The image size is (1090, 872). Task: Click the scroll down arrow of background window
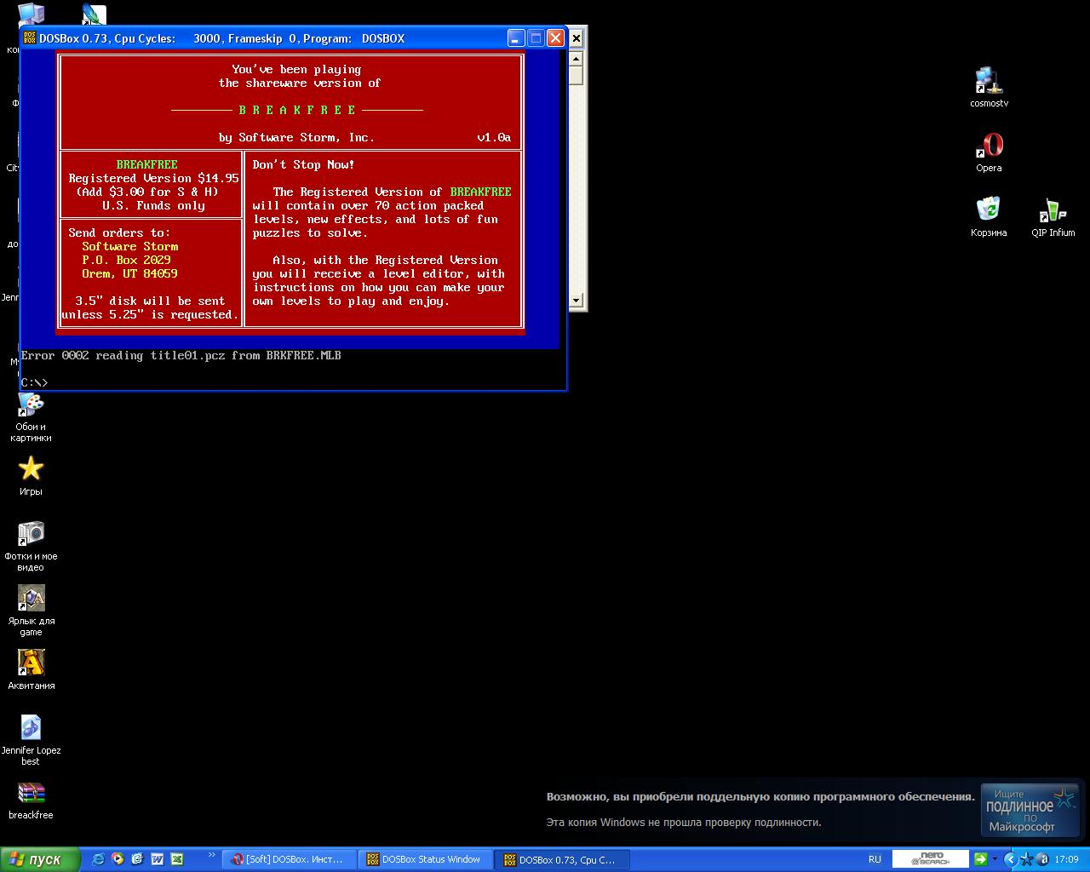tap(577, 300)
